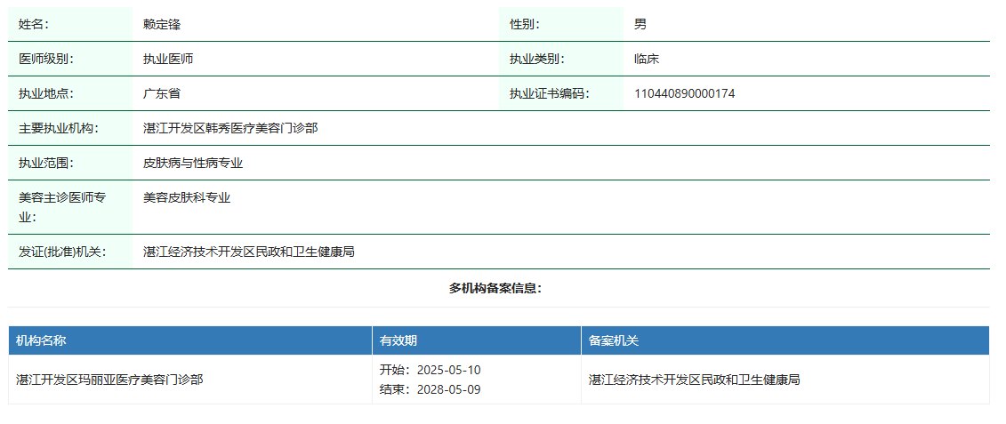Click the 执业证书编码 label
Image resolution: width=1006 pixels, height=424 pixels.
tap(549, 93)
